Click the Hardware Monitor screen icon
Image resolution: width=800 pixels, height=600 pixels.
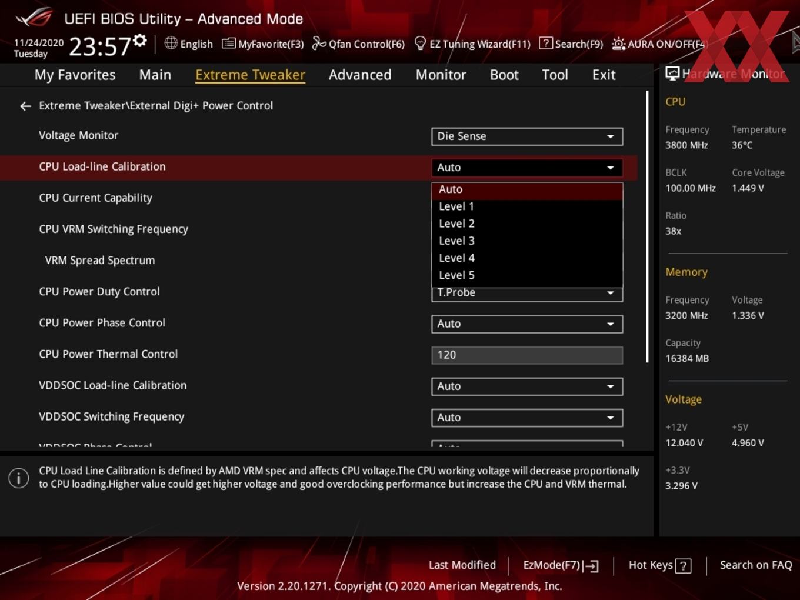point(672,74)
